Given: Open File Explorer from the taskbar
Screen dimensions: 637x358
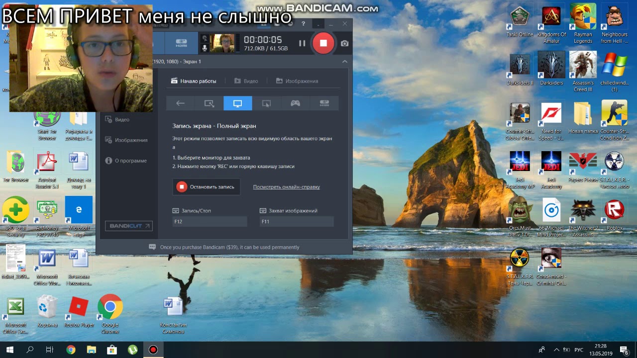Looking at the screenshot, I should 91,350.
